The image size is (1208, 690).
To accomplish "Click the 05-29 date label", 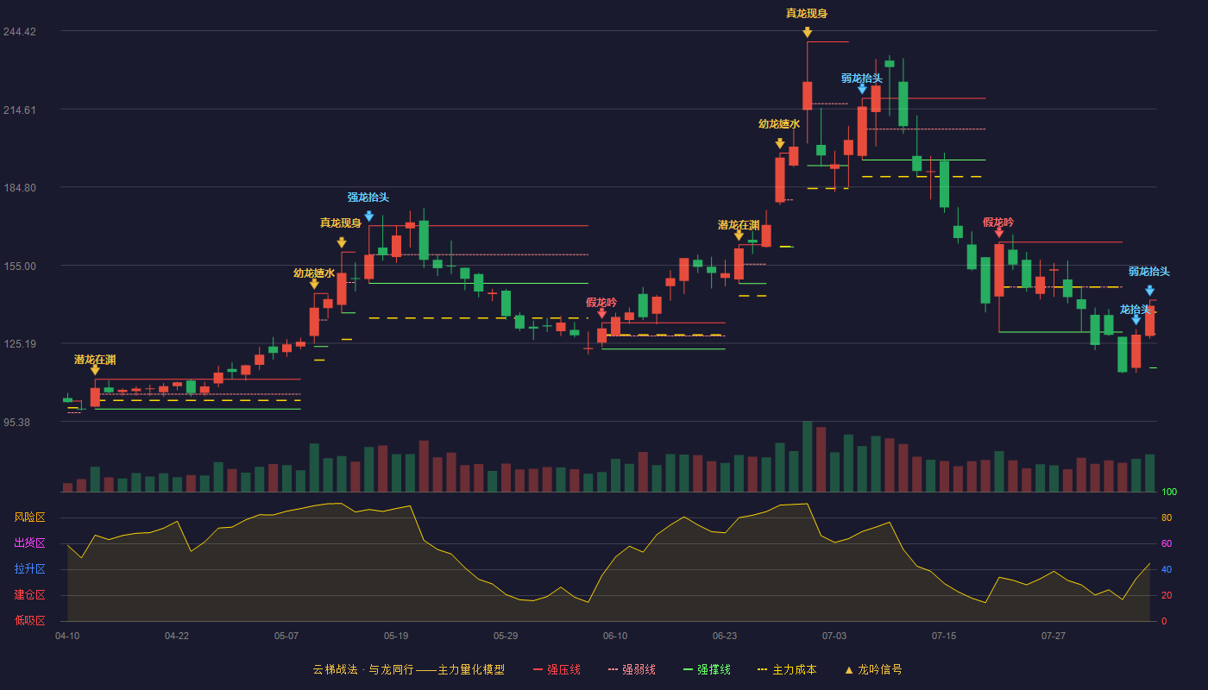I will click(506, 636).
